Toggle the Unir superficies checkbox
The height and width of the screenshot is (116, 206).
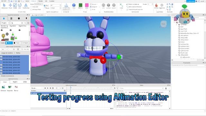(31, 9)
